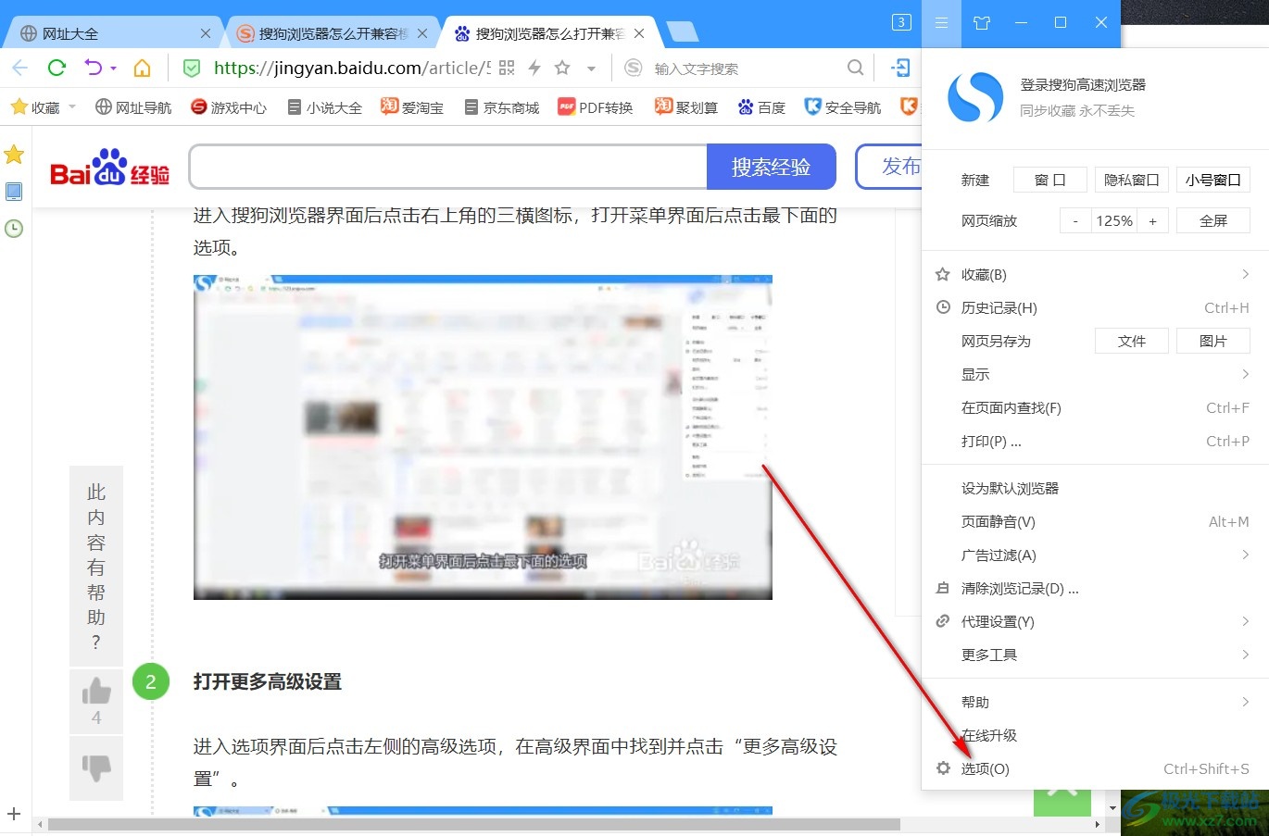Screen dimensions: 1269x836
Task: Click the Baidu Jingyan search input field
Action: tap(448, 167)
